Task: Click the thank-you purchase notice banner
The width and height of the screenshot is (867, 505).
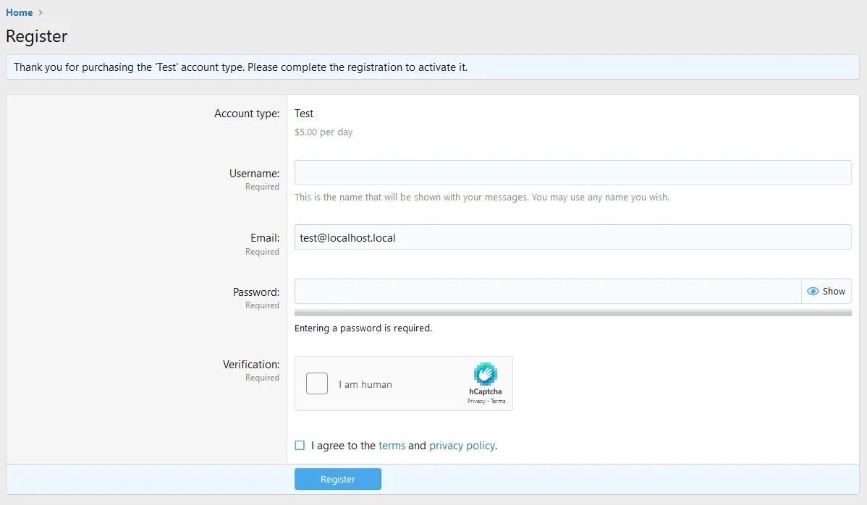Action: (432, 67)
